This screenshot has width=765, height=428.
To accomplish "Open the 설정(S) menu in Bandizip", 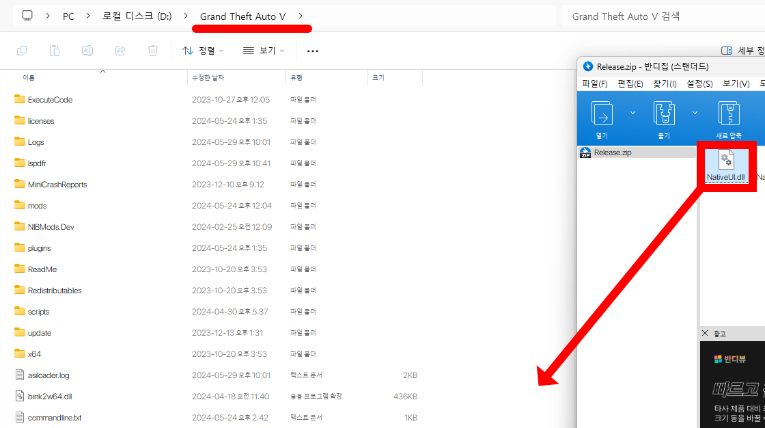I will point(699,84).
